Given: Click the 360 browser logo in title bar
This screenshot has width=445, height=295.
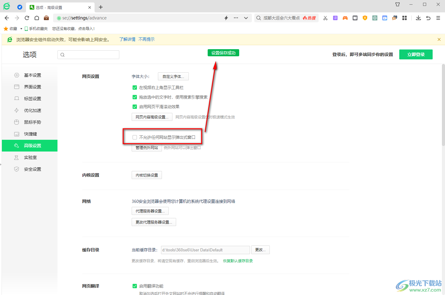Looking at the screenshot, I should coord(6,6).
